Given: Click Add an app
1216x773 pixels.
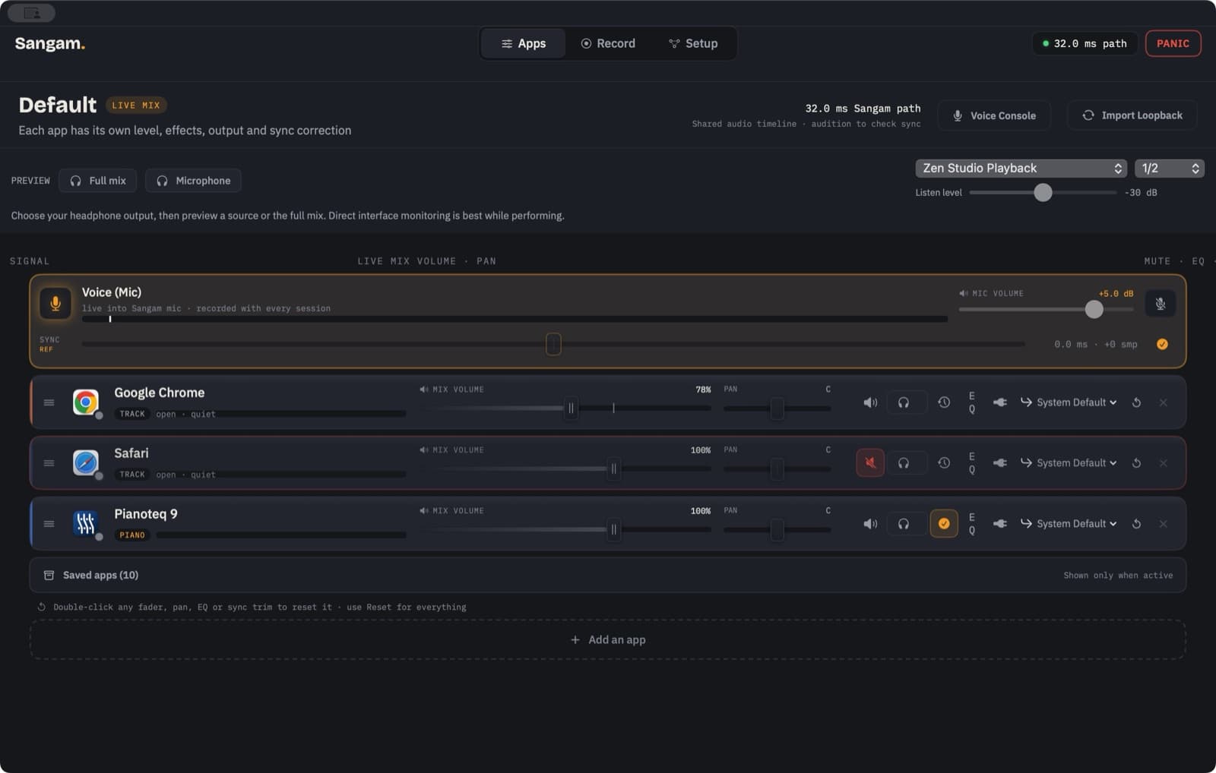Looking at the screenshot, I should (607, 640).
